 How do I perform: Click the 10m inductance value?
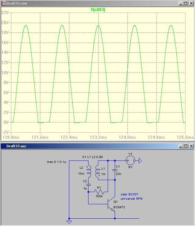coord(81,174)
